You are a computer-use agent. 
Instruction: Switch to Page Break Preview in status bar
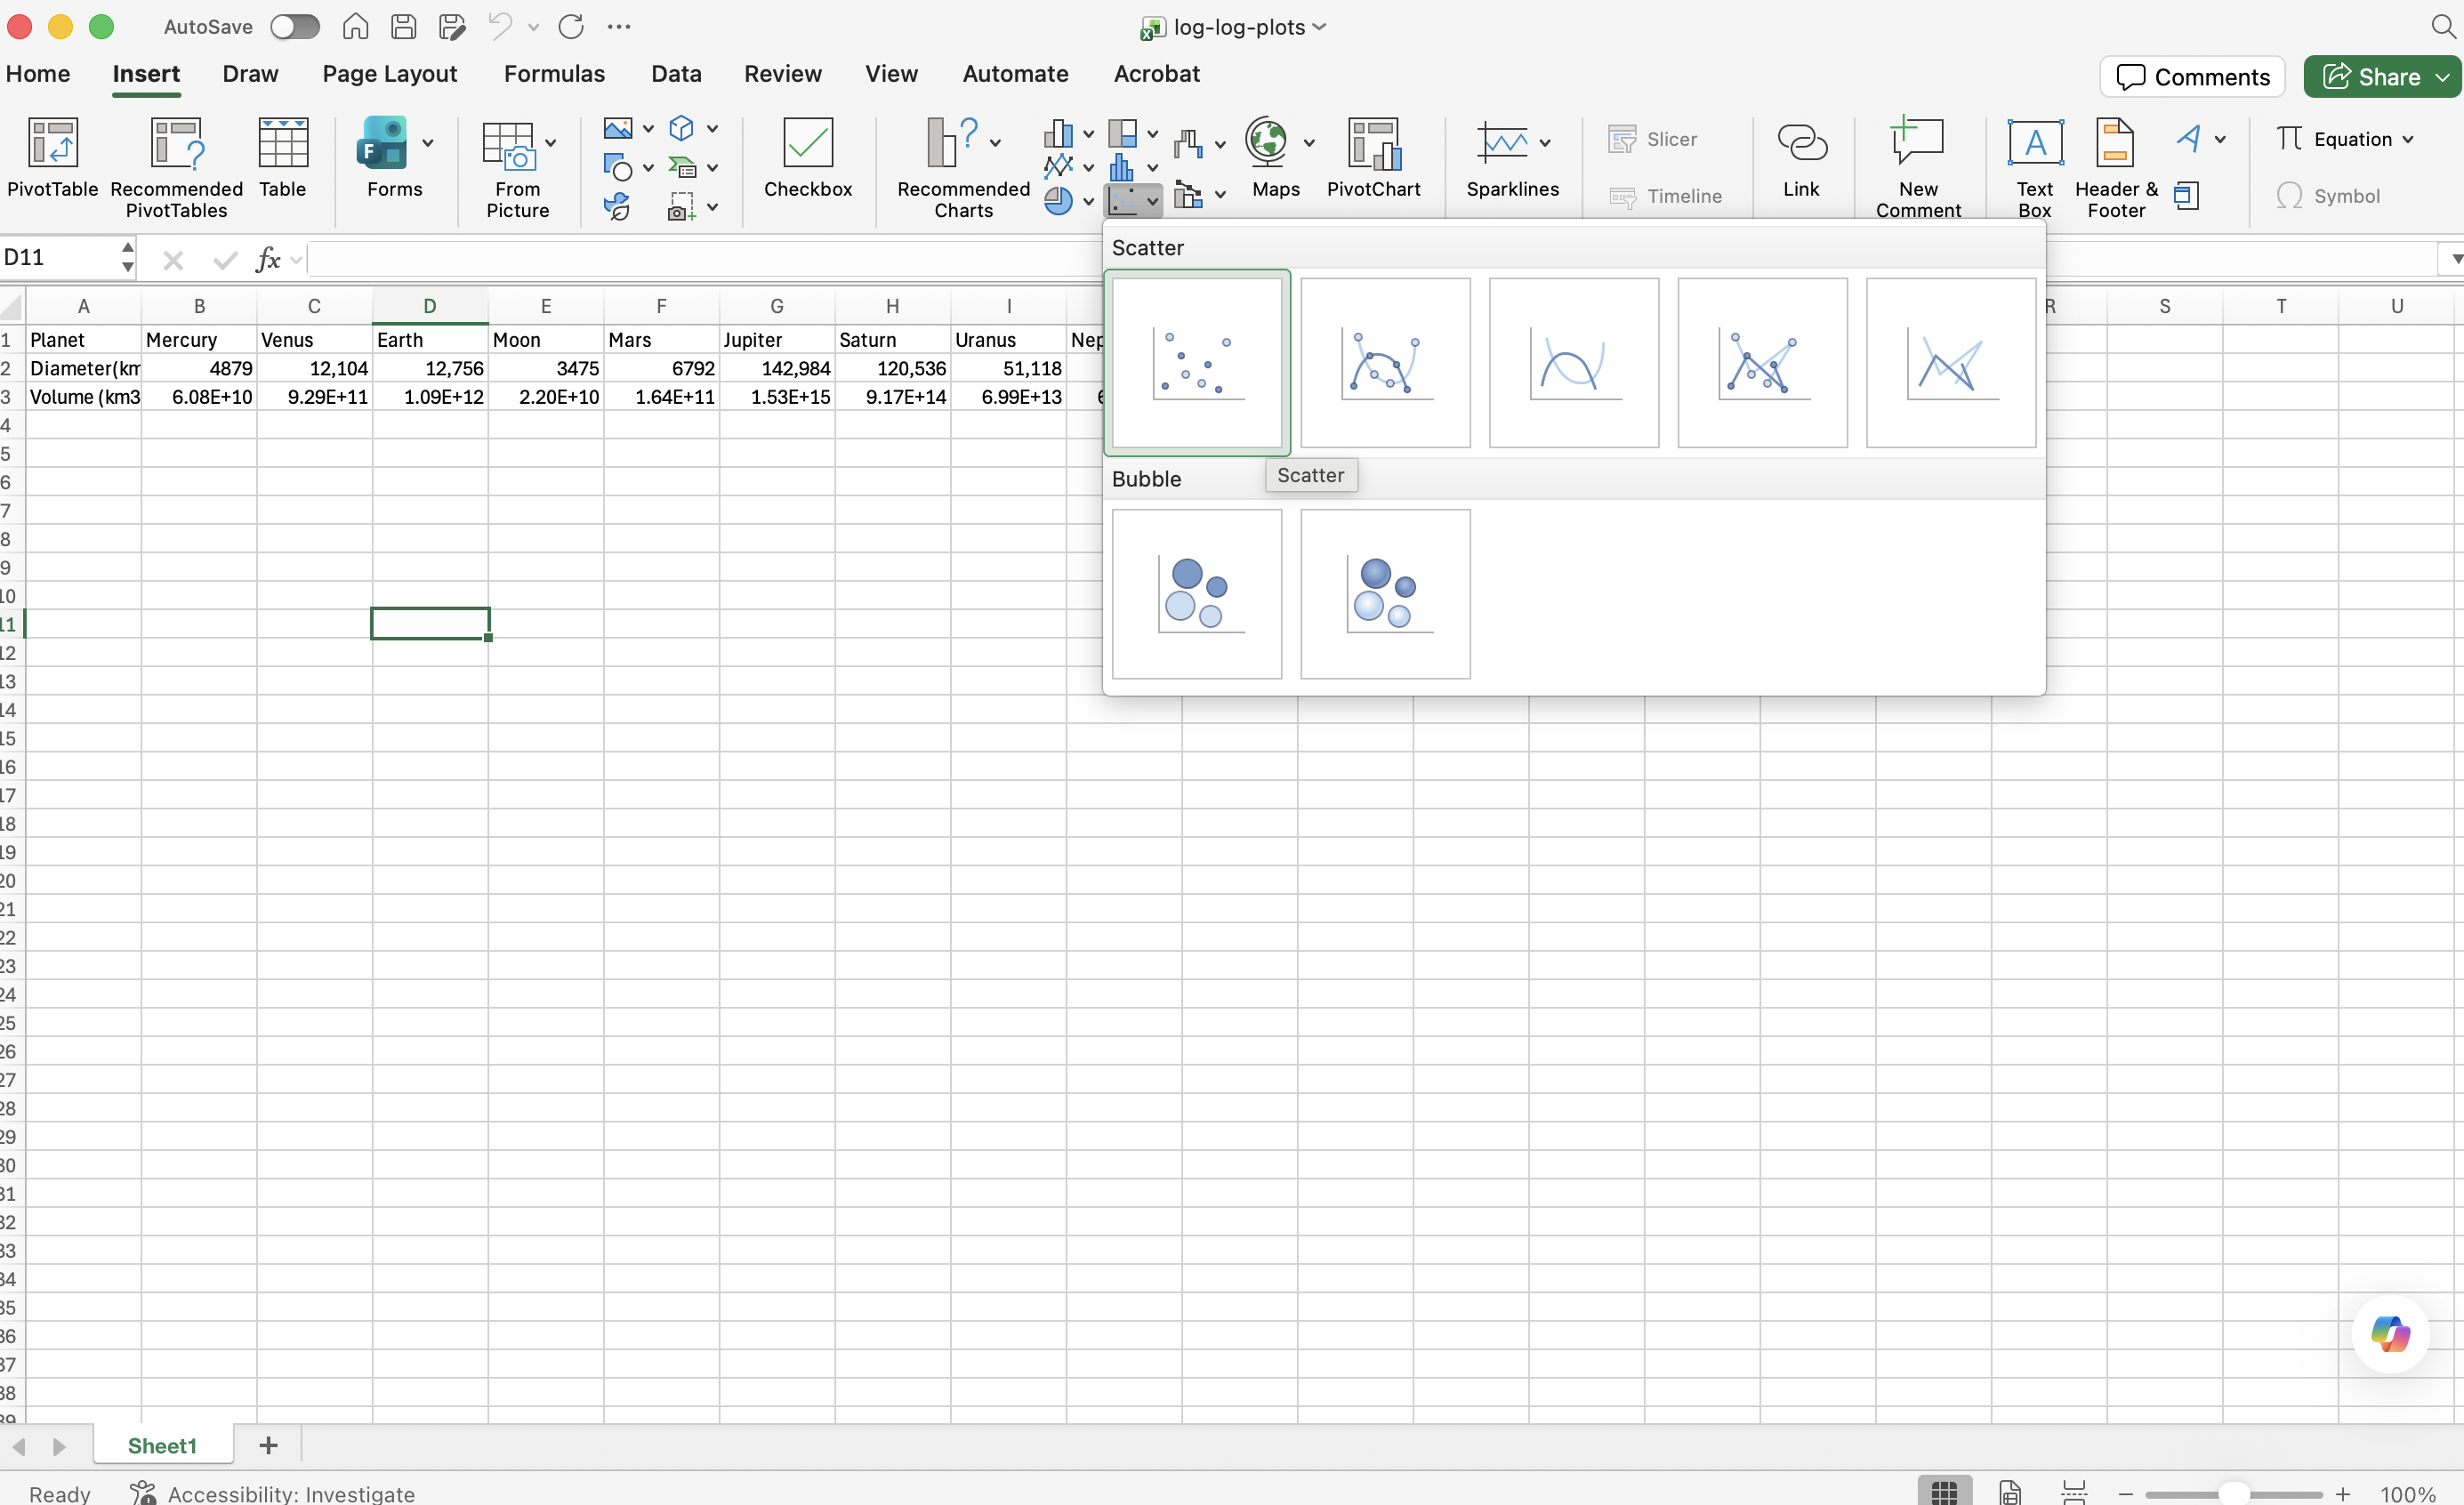click(2074, 1492)
